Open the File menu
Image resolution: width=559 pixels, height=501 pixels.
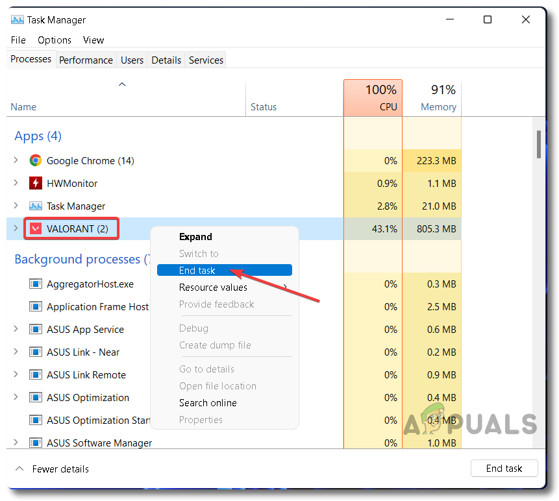[x=18, y=40]
